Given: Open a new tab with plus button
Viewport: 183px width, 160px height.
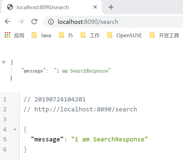Looking at the screenshot, I should click(x=111, y=7).
